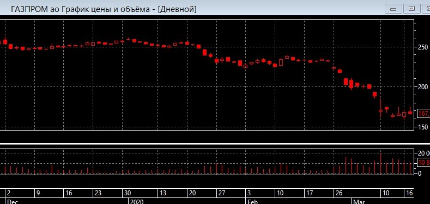Click the date label 30 on the time axis

(127, 193)
